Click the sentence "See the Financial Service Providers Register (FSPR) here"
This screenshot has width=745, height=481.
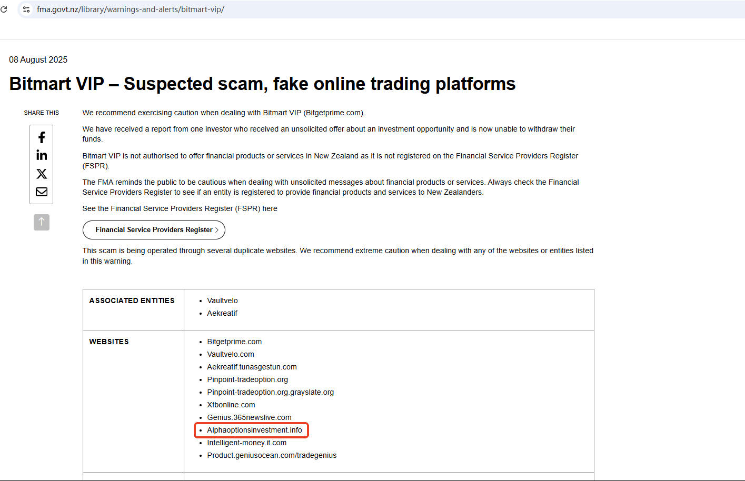180,208
